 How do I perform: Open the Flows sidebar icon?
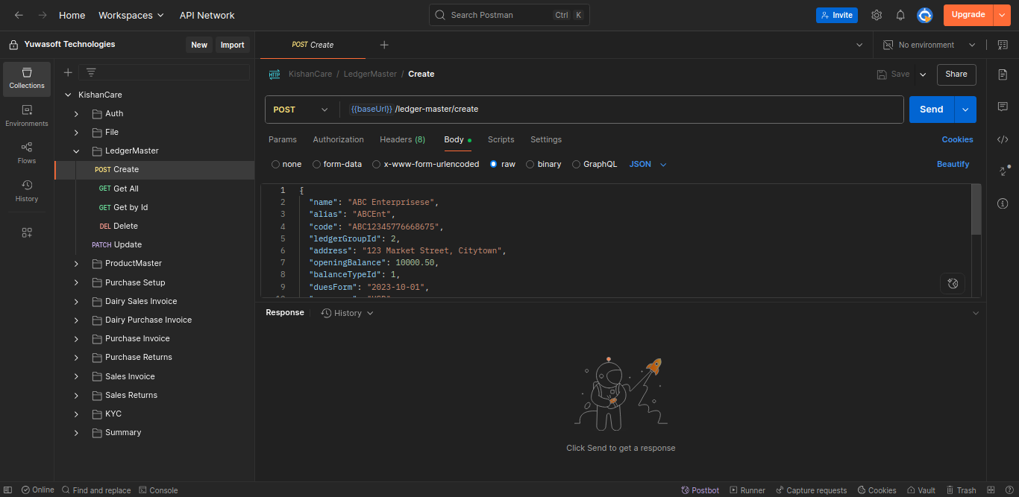(x=27, y=153)
